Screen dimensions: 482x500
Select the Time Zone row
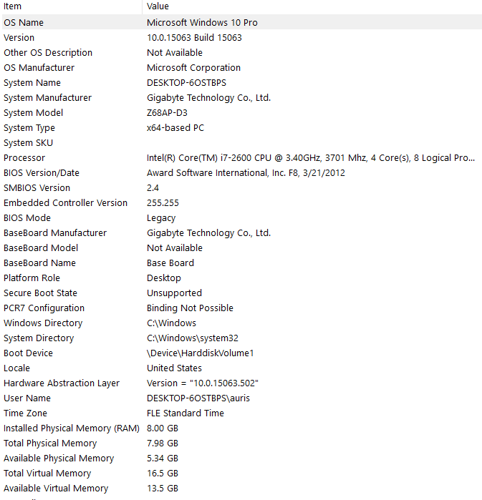[x=242, y=412]
